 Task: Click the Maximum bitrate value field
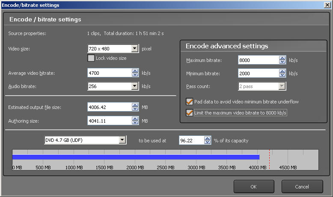[x=257, y=60]
